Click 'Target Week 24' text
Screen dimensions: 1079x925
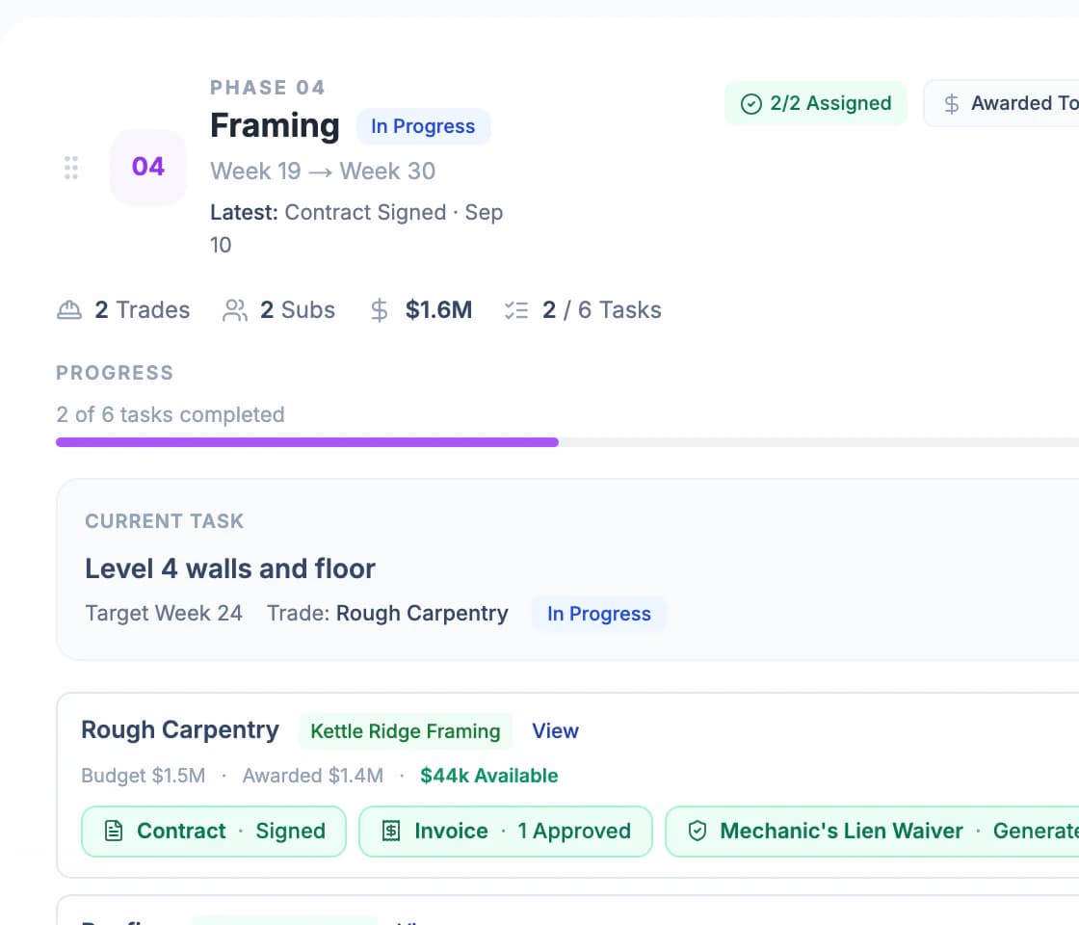click(164, 613)
